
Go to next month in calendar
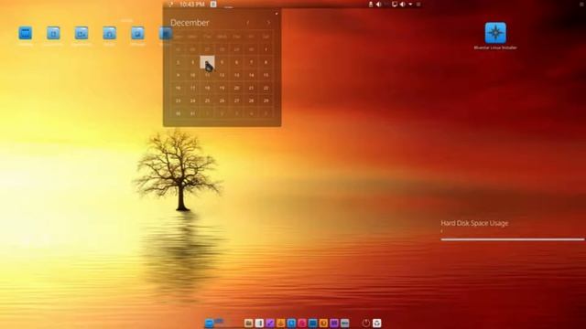[268, 23]
